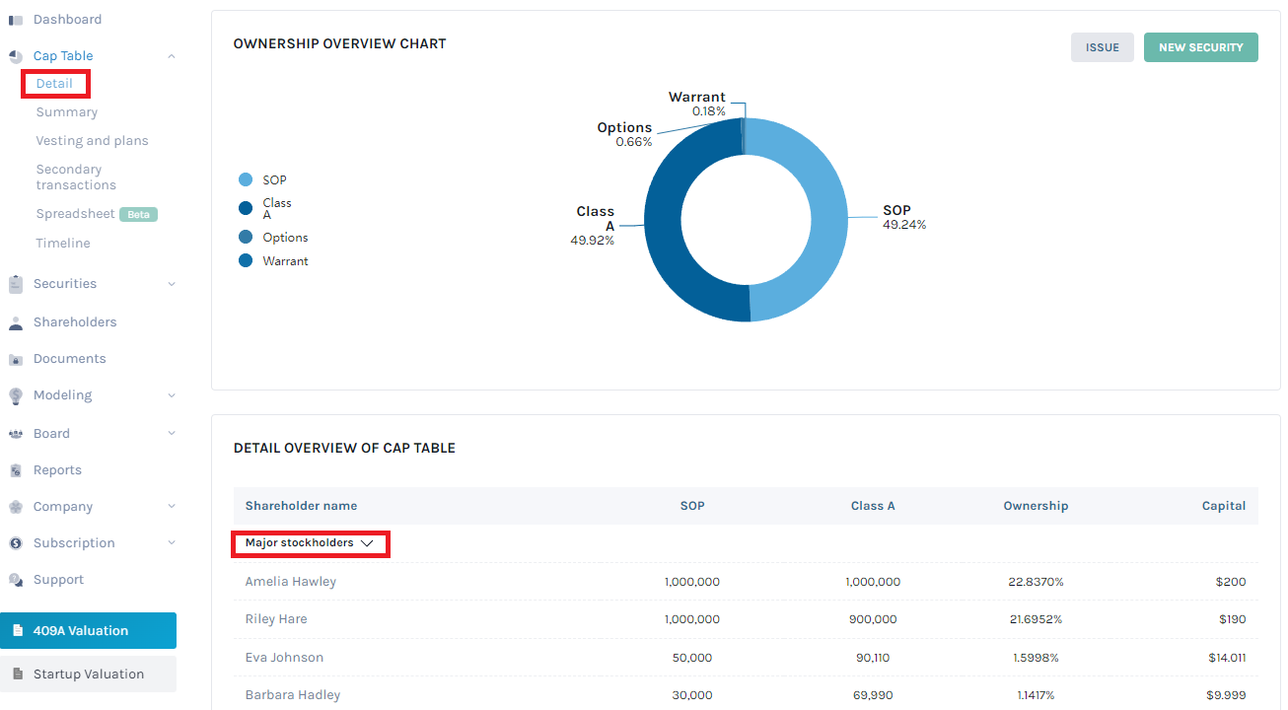
Task: Open Documents using its sidebar icon
Action: pos(15,358)
